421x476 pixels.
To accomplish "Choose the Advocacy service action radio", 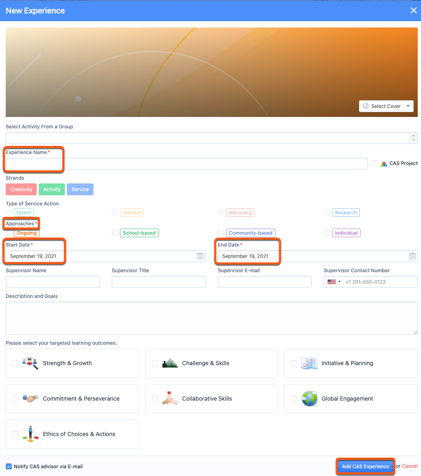I will pos(221,212).
